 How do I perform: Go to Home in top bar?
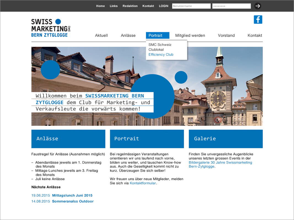click(x=101, y=6)
